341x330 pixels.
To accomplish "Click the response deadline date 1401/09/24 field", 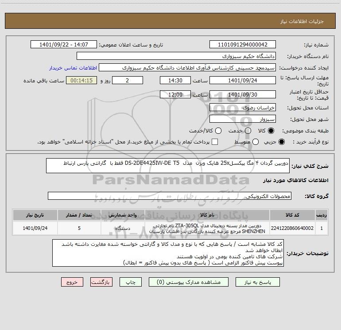I will point(243,80).
